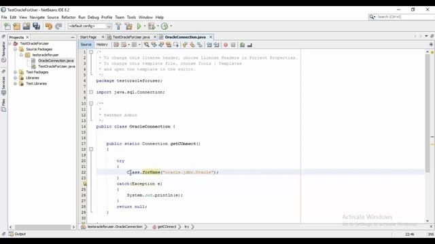Collapse the TestOracleForUser project node
435x244 pixels.
click(x=10, y=43)
